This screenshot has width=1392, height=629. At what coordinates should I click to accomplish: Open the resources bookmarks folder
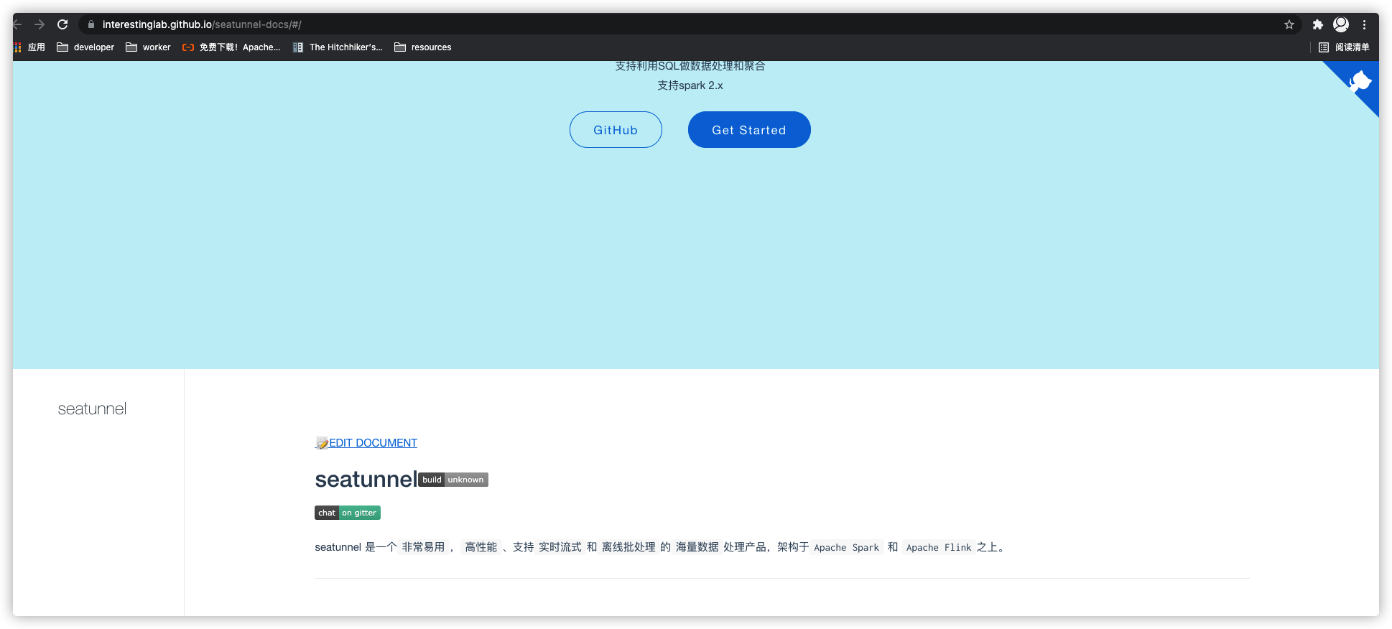423,47
